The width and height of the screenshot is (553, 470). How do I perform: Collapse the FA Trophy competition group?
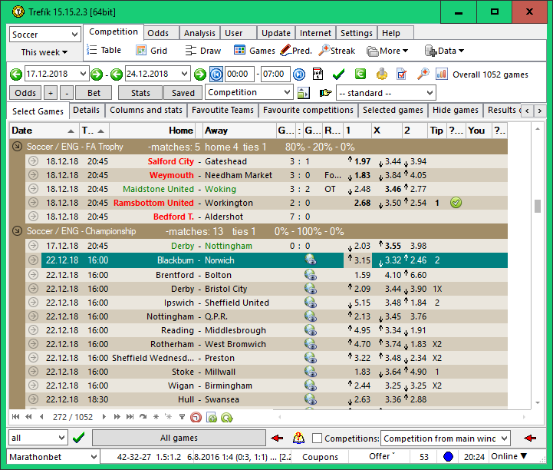pos(17,147)
